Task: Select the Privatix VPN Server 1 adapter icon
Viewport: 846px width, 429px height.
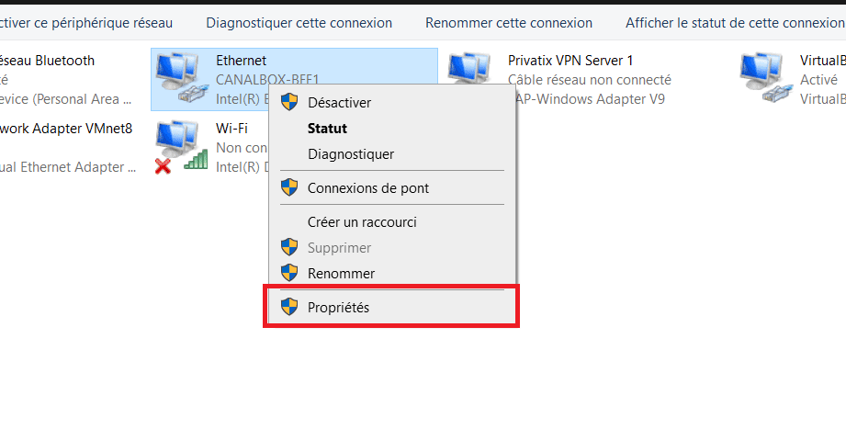Action: pos(468,69)
